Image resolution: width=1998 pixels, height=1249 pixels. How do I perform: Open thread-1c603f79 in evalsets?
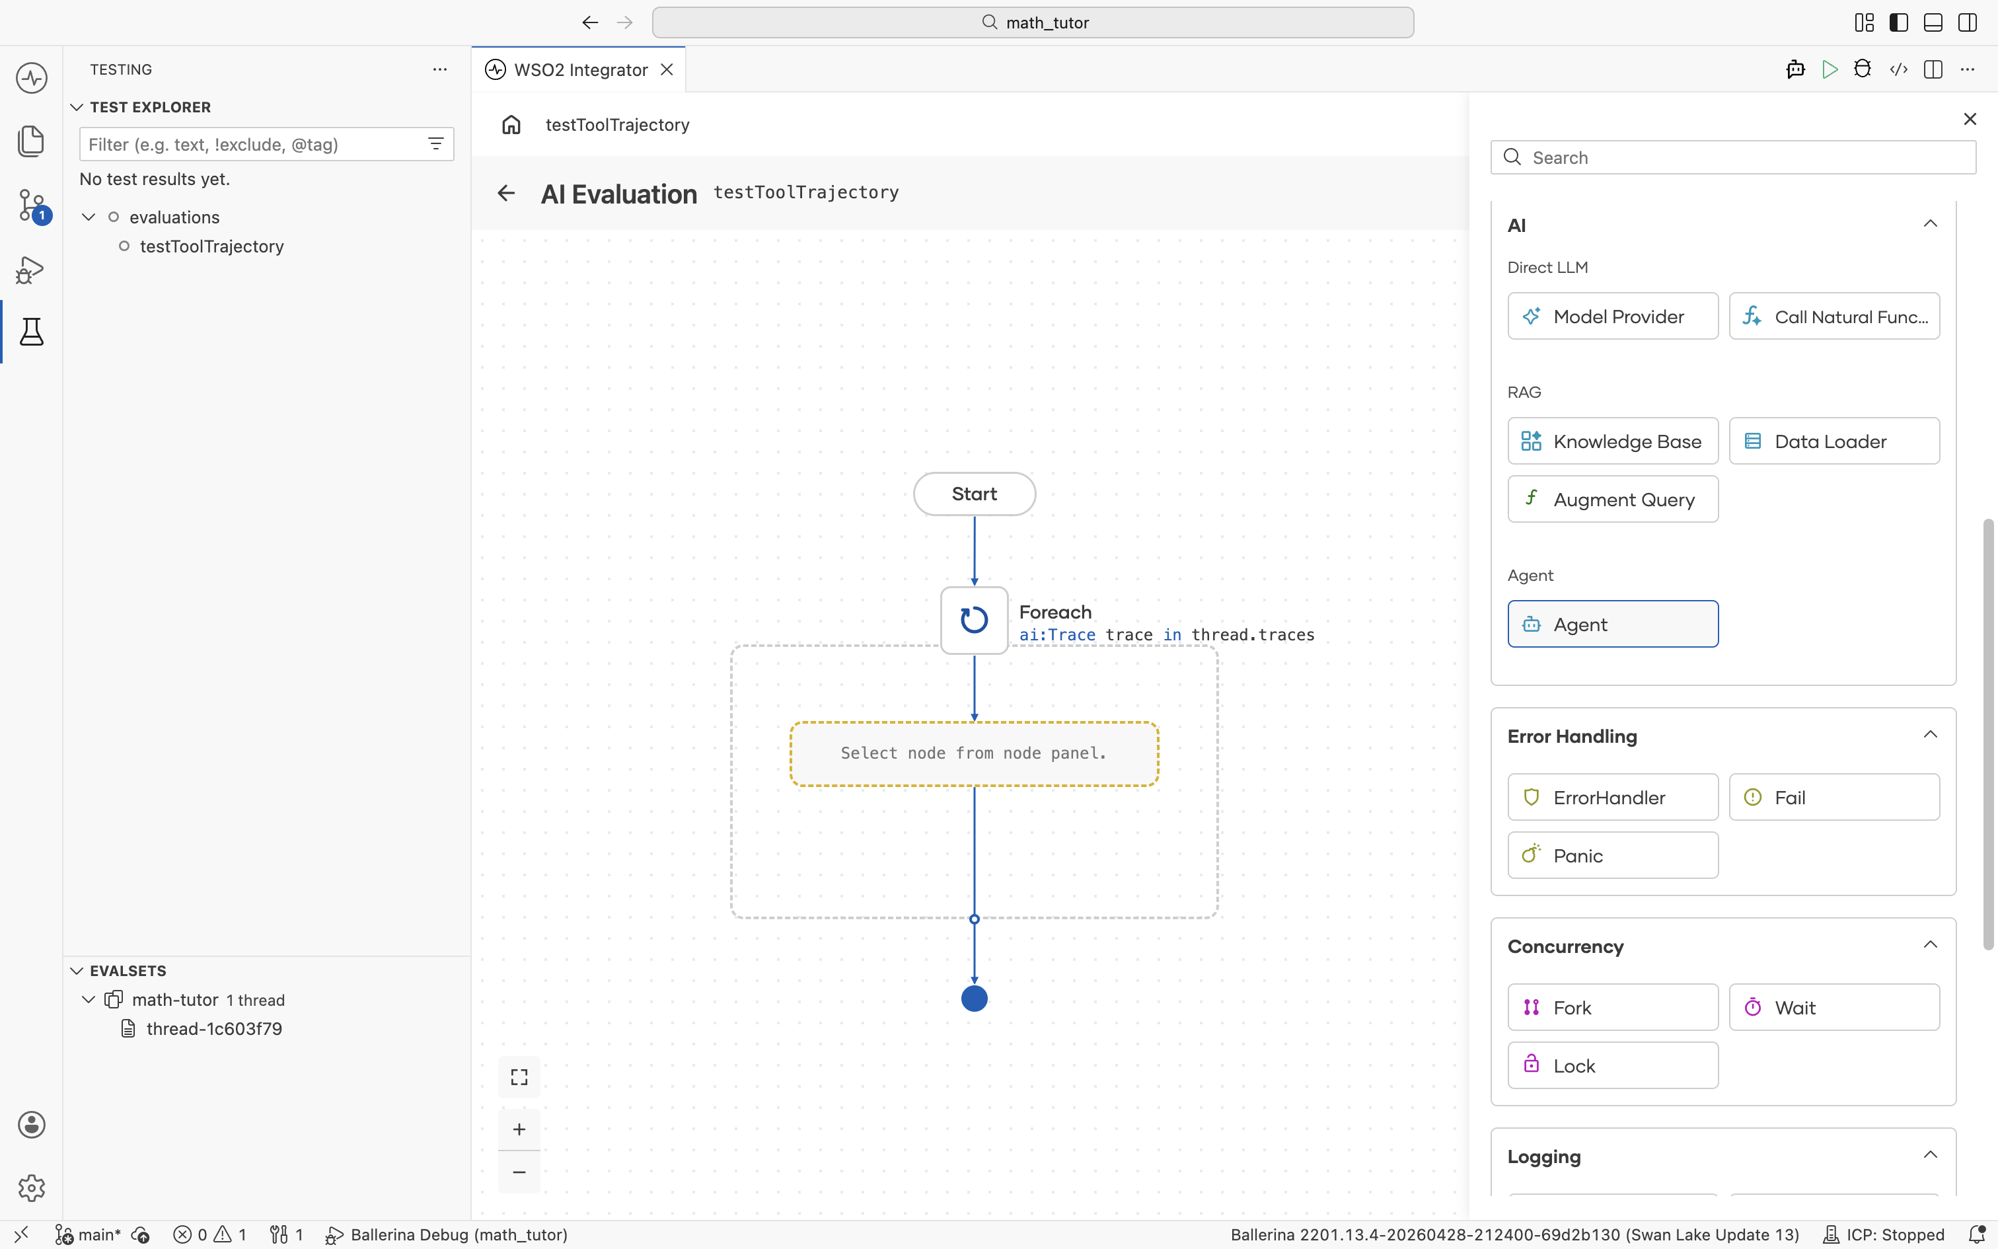coord(214,1028)
